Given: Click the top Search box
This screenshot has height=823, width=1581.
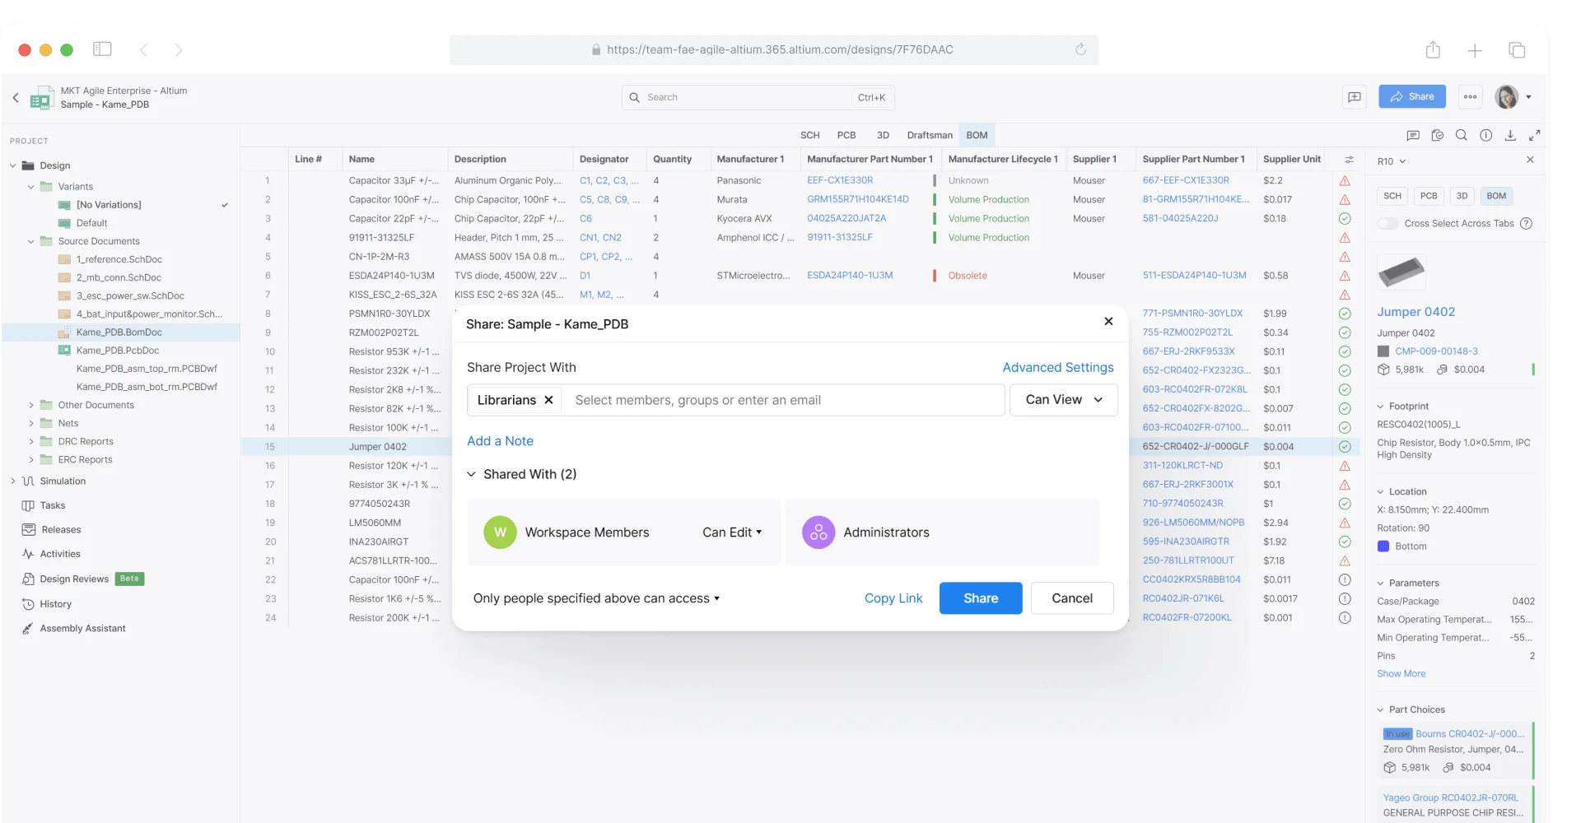Looking at the screenshot, I should point(758,97).
